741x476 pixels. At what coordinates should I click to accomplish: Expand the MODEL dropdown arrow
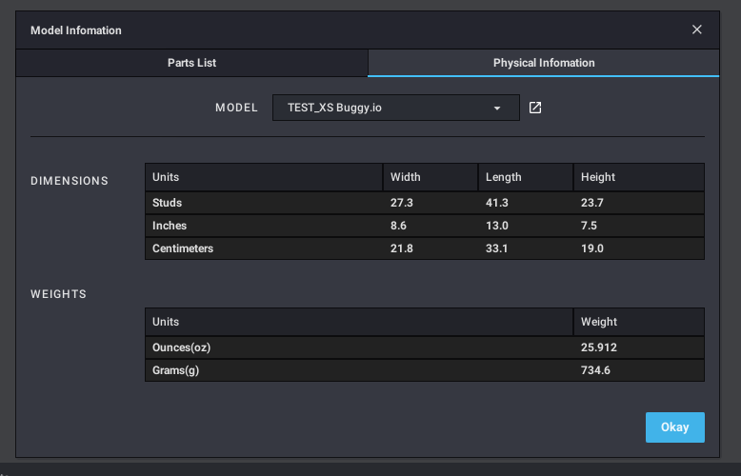(x=496, y=109)
